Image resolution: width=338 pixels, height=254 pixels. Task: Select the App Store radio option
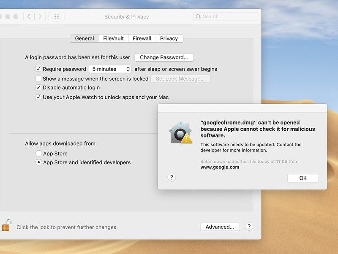38,153
